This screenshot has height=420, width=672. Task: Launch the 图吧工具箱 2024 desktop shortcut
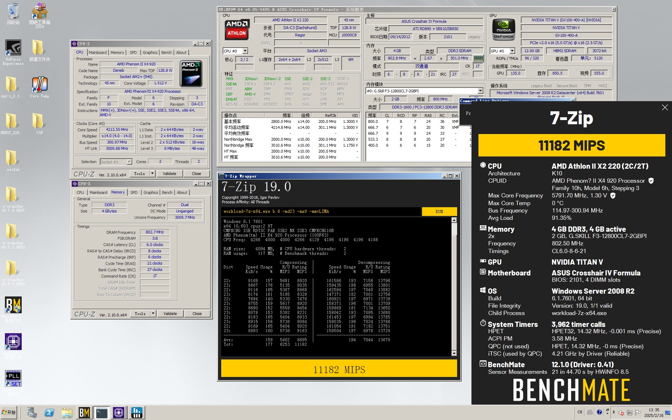pyautogui.click(x=40, y=15)
